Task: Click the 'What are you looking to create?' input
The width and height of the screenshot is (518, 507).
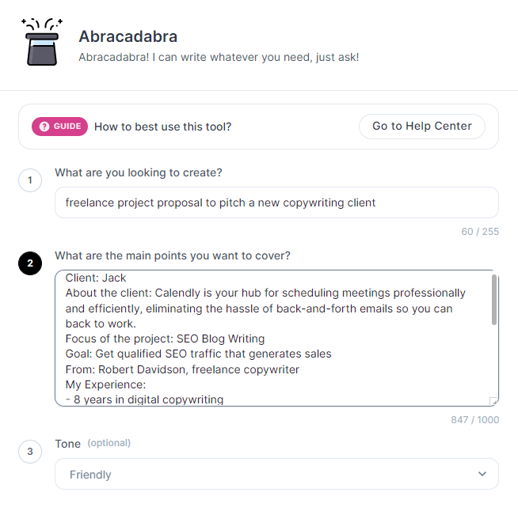Action: click(276, 202)
